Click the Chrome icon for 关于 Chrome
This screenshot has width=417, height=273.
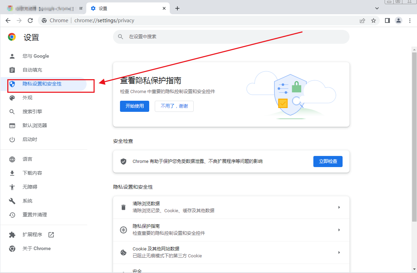point(12,249)
